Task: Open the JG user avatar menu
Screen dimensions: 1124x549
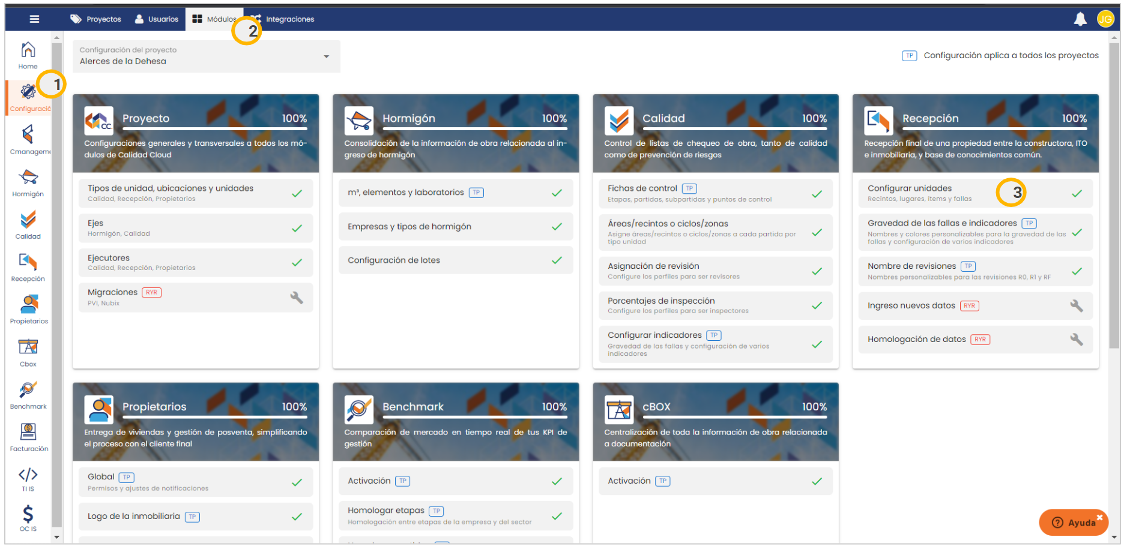Action: [1105, 19]
